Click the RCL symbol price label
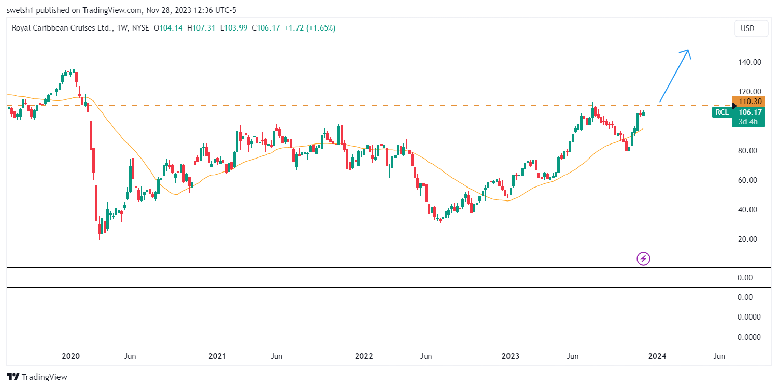This screenshot has height=388, width=778. (722, 112)
